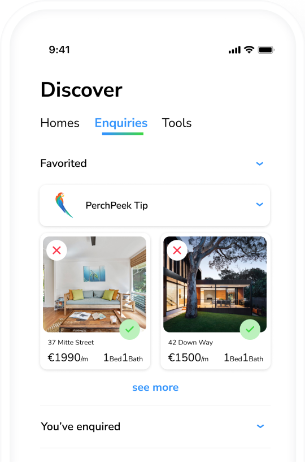Reject the 42 Down Way listing with red X

click(177, 251)
